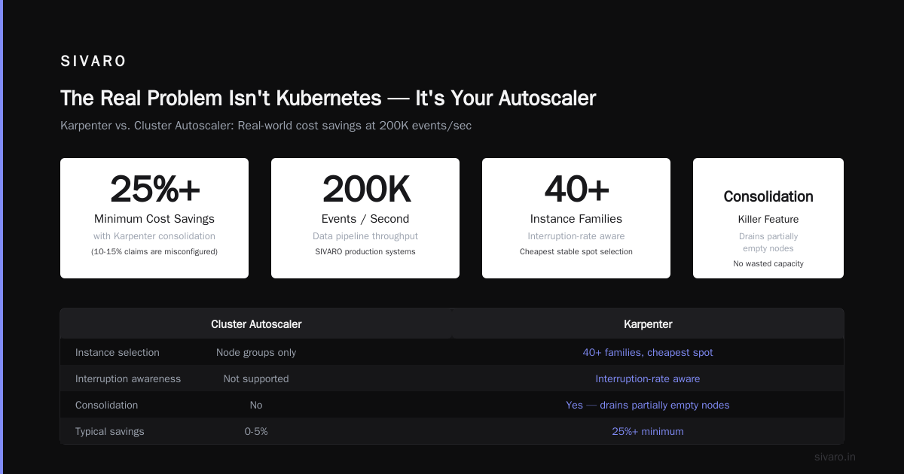Click 'Interruption-rate aware' text in 40+ card
904x474 pixels.
(x=576, y=236)
